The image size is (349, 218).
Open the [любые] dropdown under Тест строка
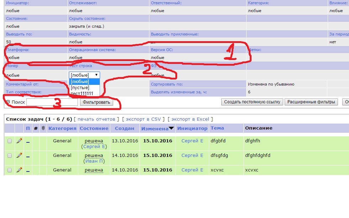click(x=84, y=75)
